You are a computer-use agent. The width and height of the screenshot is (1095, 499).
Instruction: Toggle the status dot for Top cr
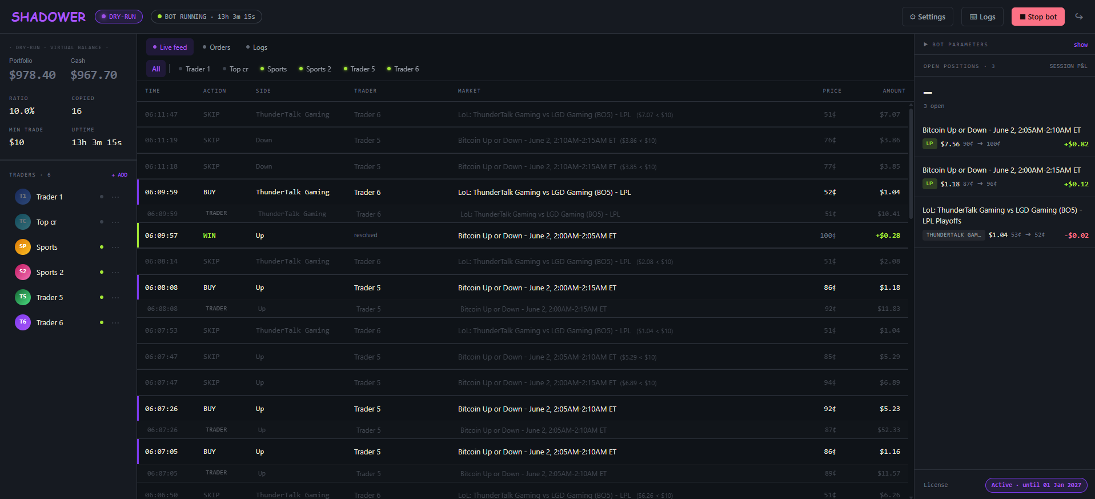point(102,222)
